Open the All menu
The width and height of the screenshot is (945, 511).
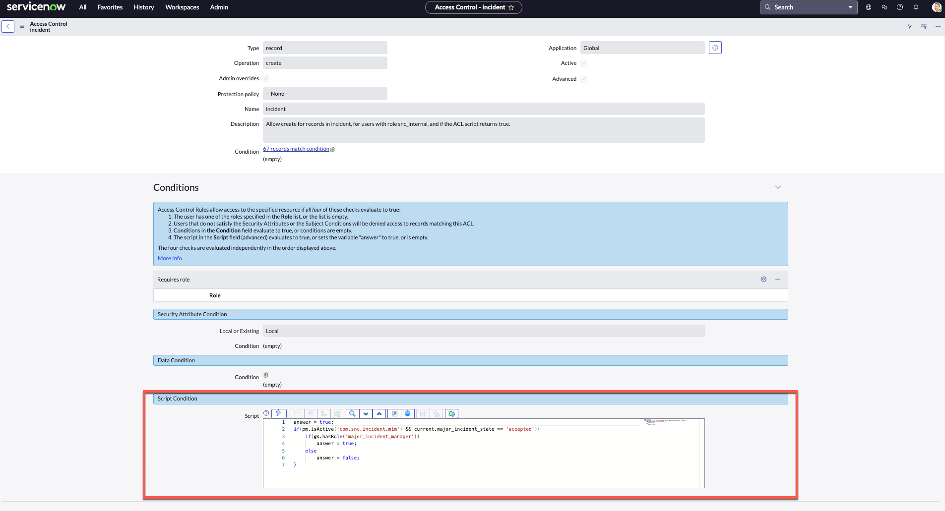point(83,7)
